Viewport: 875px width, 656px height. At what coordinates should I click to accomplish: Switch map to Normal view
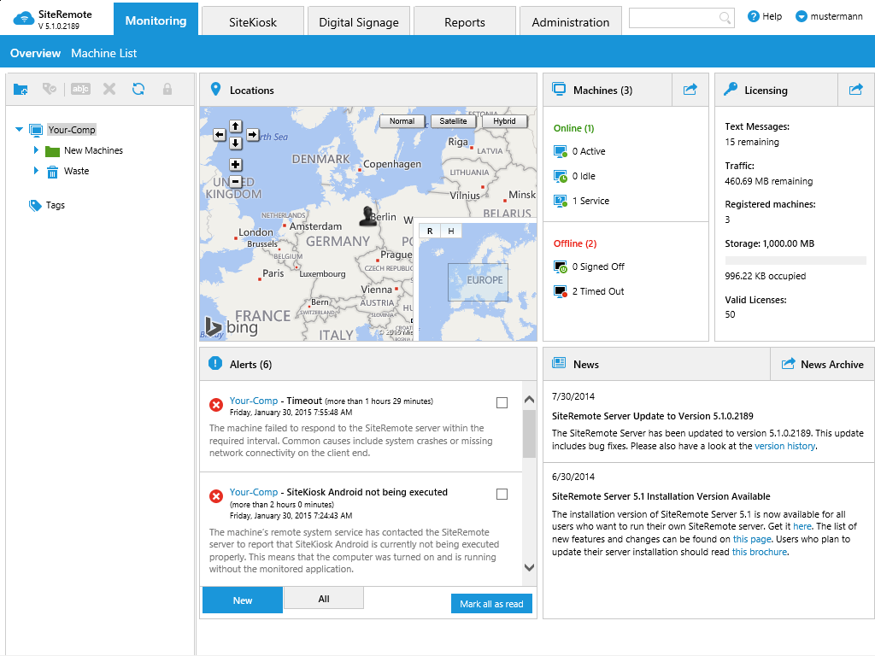(402, 121)
